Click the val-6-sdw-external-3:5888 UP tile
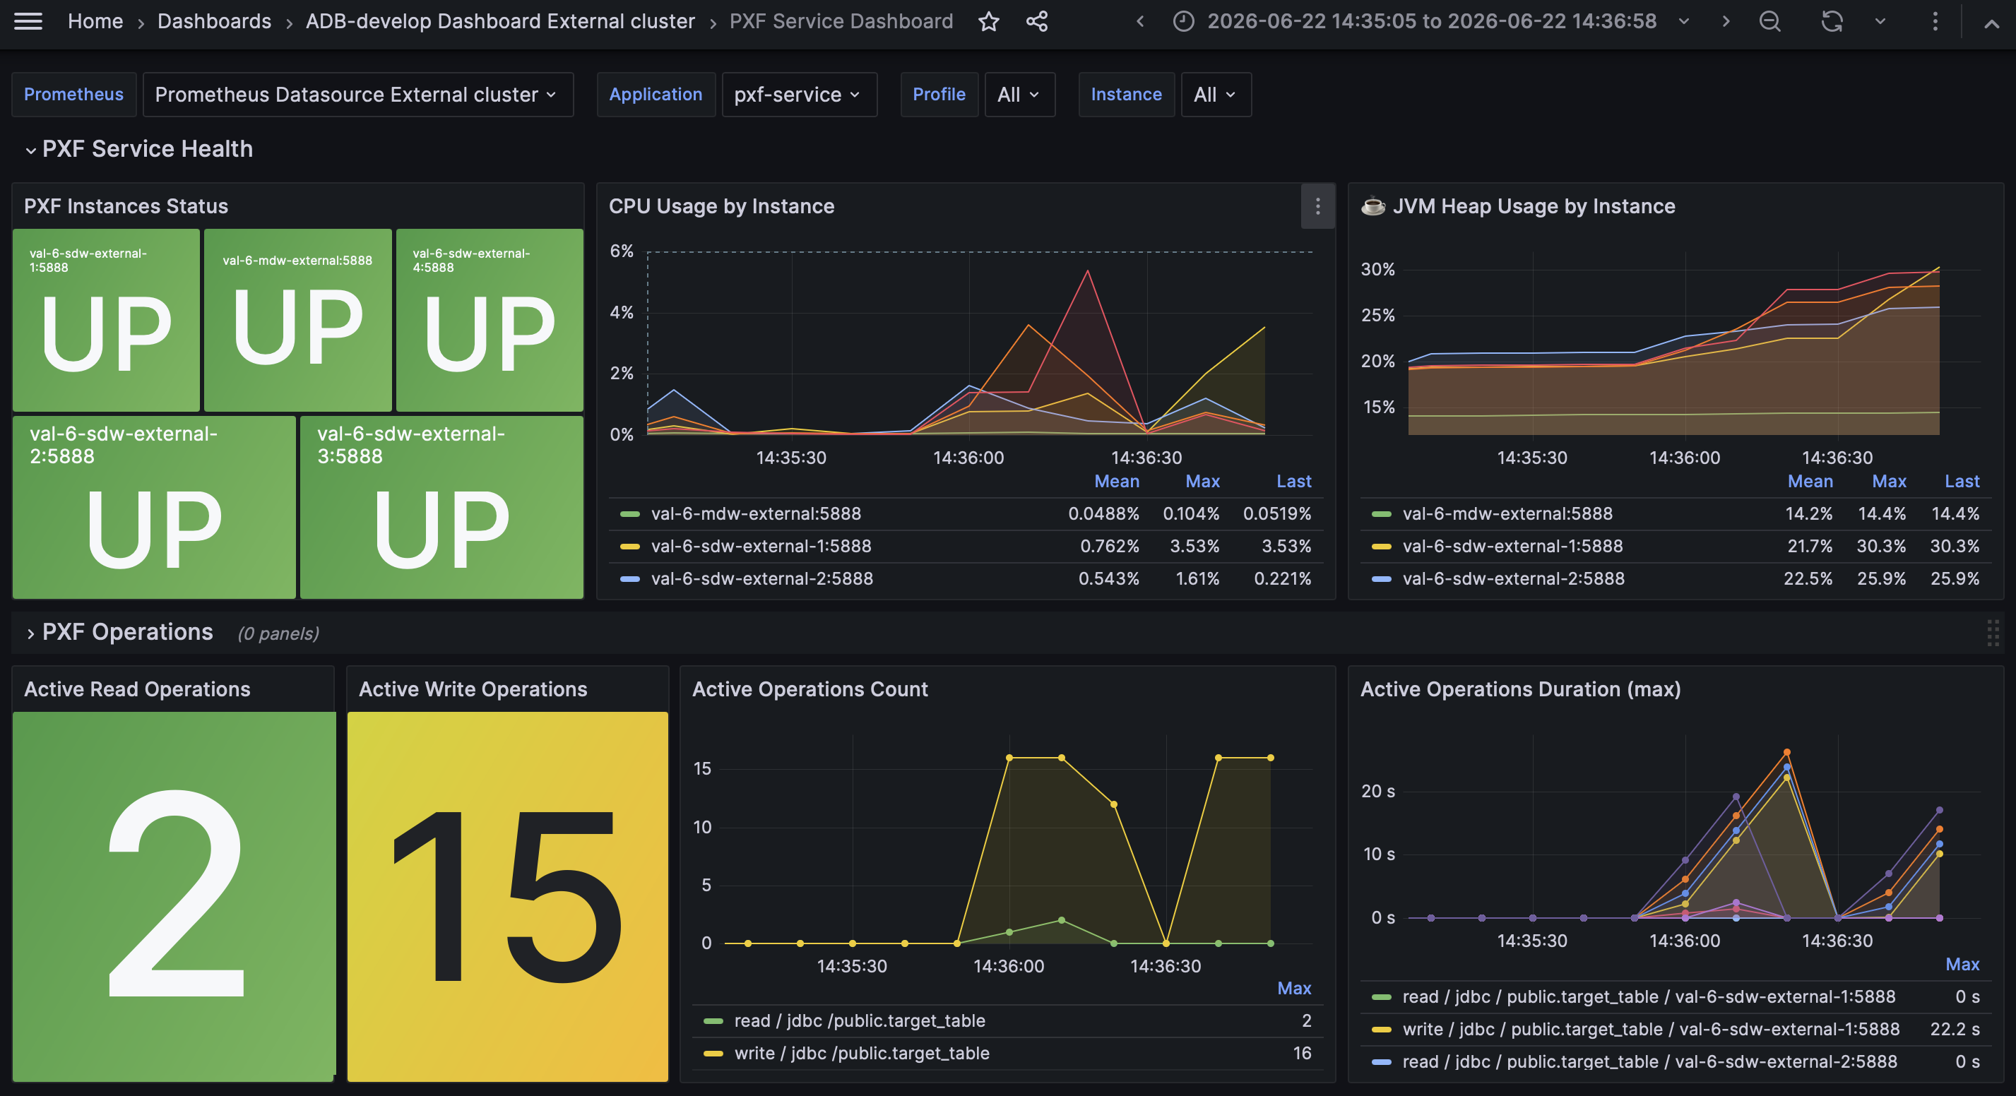This screenshot has height=1096, width=2016. [441, 507]
